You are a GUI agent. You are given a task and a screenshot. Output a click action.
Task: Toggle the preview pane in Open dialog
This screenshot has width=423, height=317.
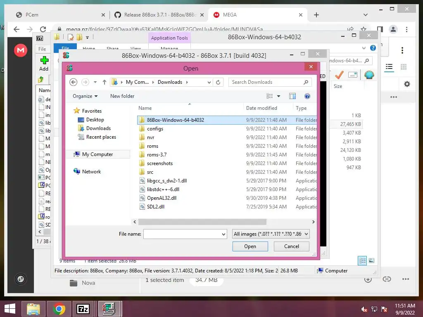click(292, 96)
